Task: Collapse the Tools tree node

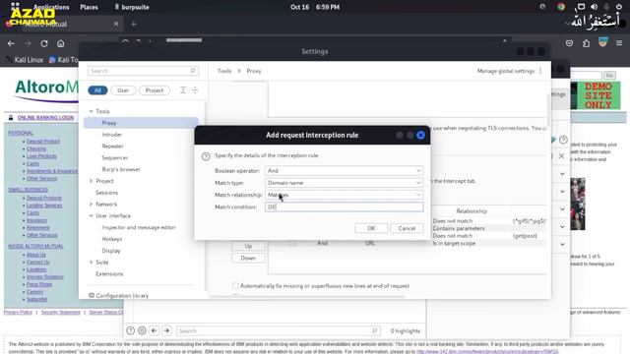Action: [x=91, y=111]
